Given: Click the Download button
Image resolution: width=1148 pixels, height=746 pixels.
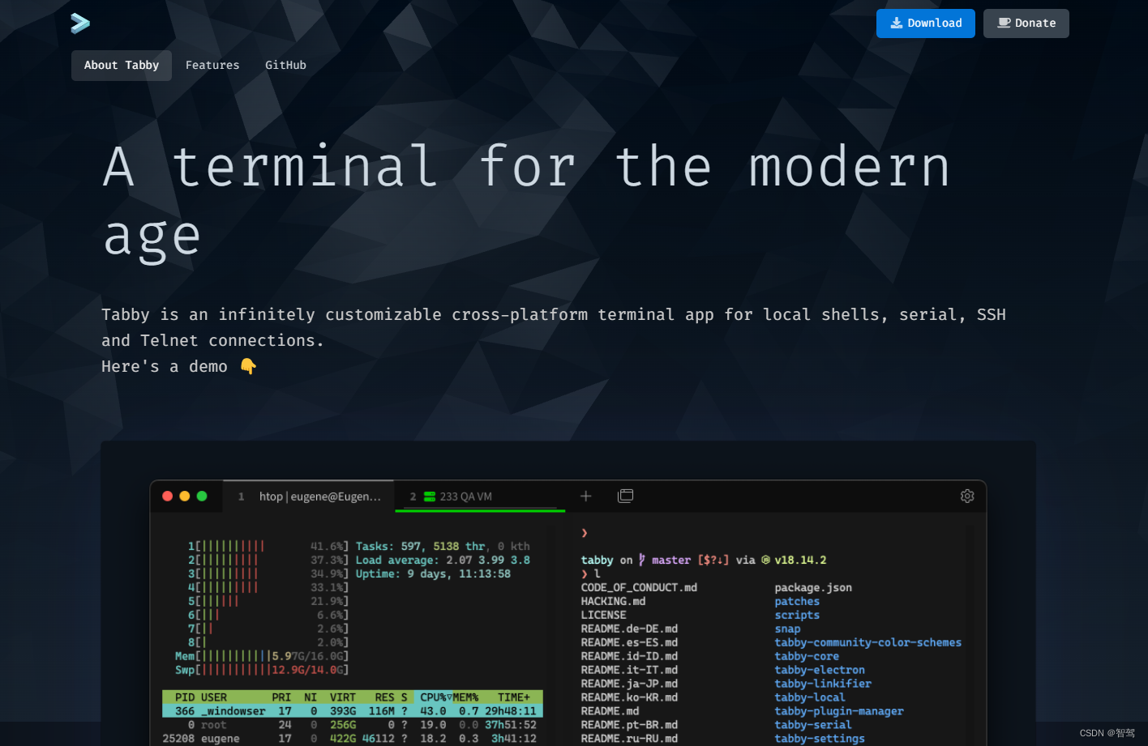Looking at the screenshot, I should point(926,23).
